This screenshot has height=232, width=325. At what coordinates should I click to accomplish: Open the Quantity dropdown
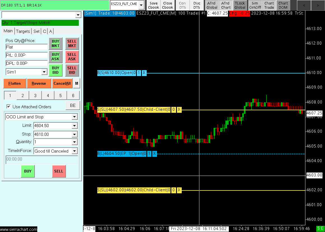click(x=74, y=142)
